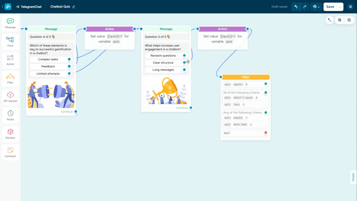Add a Random block from sidebar
The height and width of the screenshot is (201, 357).
pos(10,134)
